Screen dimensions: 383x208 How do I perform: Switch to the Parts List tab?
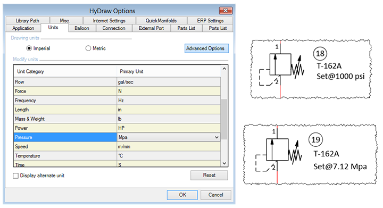pyautogui.click(x=186, y=28)
